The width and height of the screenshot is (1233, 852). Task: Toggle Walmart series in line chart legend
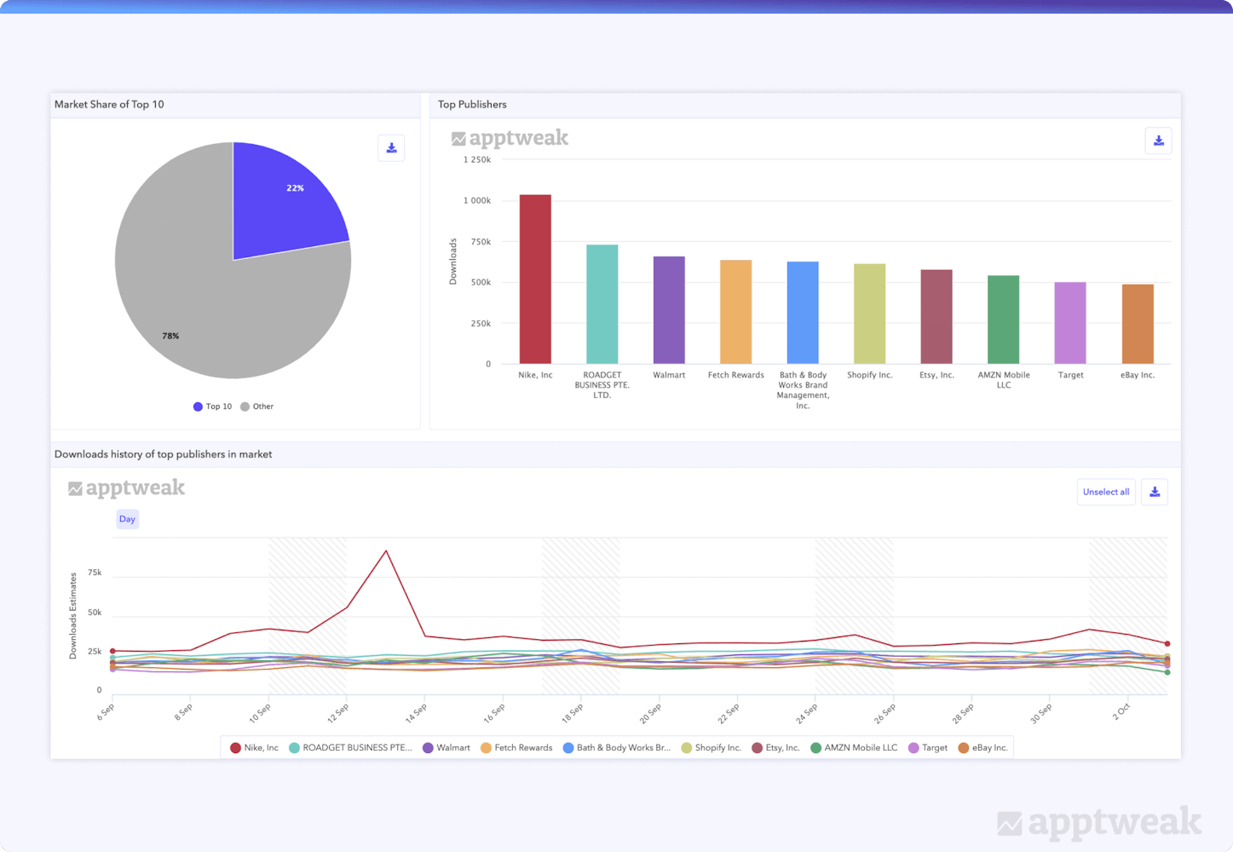[447, 748]
